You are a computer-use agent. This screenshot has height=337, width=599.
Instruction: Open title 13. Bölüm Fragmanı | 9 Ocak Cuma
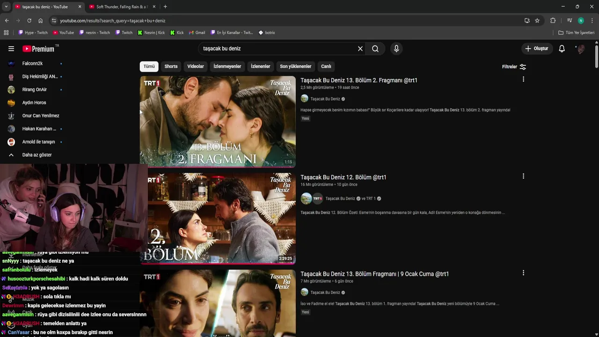pyautogui.click(x=374, y=274)
